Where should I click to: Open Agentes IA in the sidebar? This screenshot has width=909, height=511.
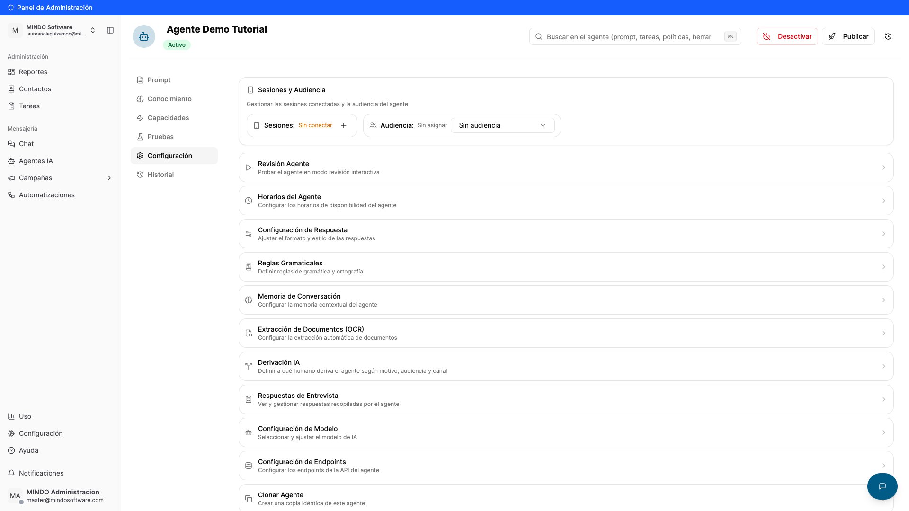(60, 161)
